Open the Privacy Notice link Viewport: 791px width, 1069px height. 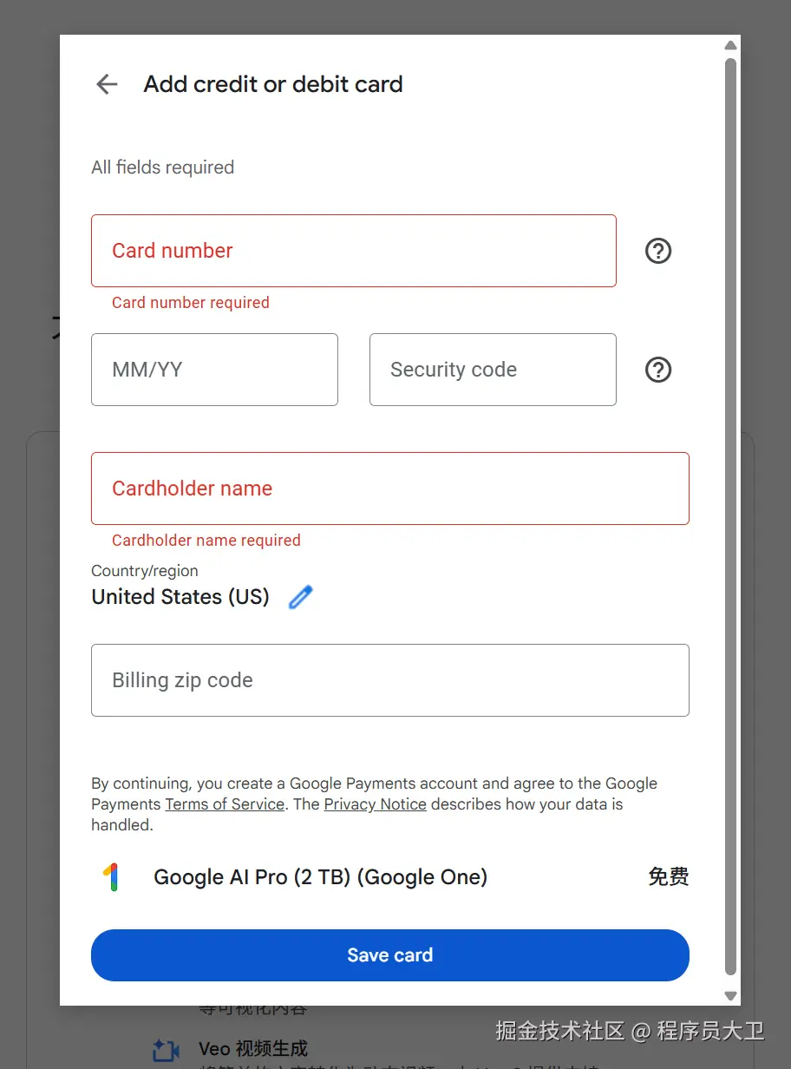(375, 804)
